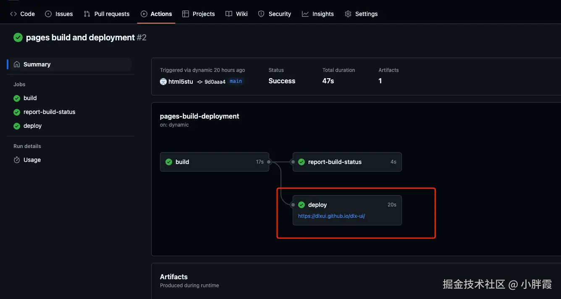Screen dimensions: 561x299
Task: Click the pages-build-deployment workflow heading
Action: pyautogui.click(x=199, y=116)
